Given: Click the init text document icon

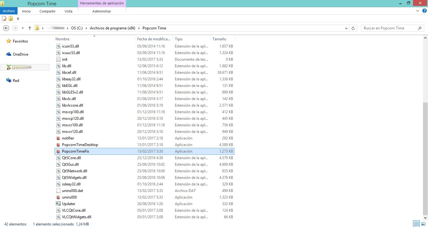Looking at the screenshot, I should 58,59.
